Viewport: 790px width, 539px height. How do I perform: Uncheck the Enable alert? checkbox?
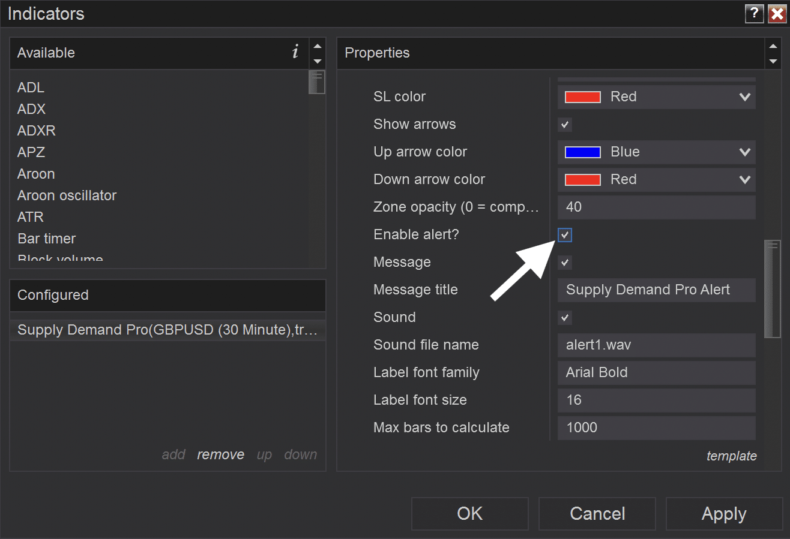564,235
